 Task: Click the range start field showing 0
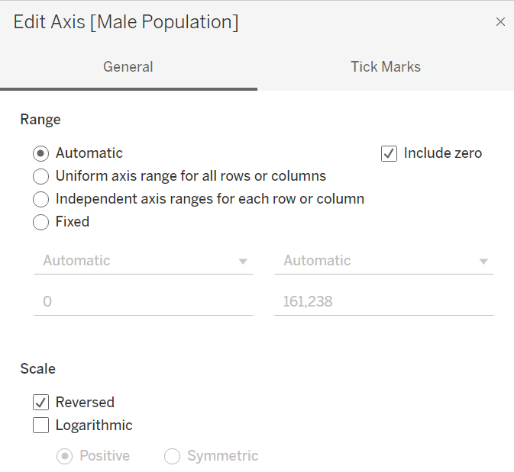click(143, 302)
